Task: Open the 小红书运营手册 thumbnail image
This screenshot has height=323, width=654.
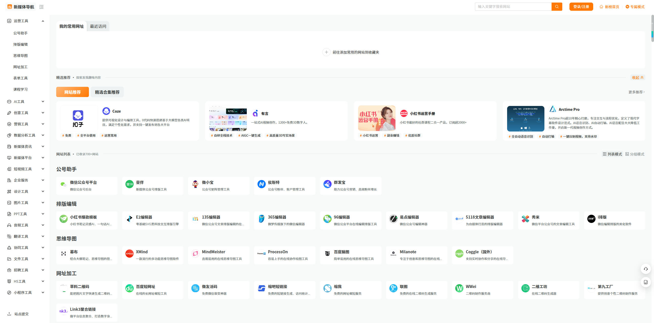Action: [x=377, y=118]
